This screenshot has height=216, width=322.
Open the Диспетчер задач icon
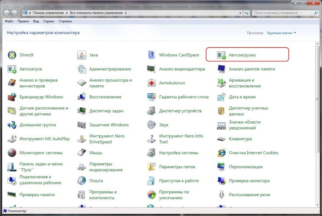(x=82, y=111)
